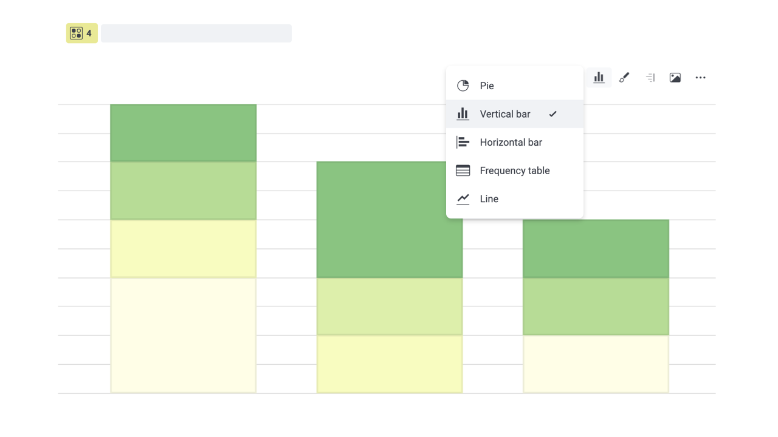778x437 pixels.
Task: Click the yellow third segment of first bar
Action: (x=183, y=249)
